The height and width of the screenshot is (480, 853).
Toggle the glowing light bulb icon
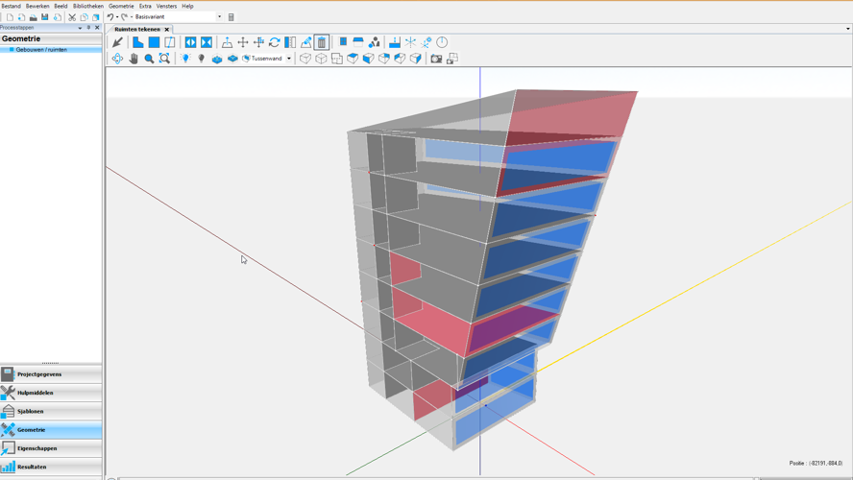point(185,59)
